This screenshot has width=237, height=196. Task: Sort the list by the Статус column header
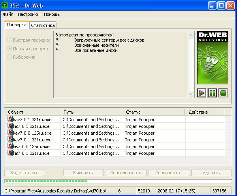[x=154, y=112]
